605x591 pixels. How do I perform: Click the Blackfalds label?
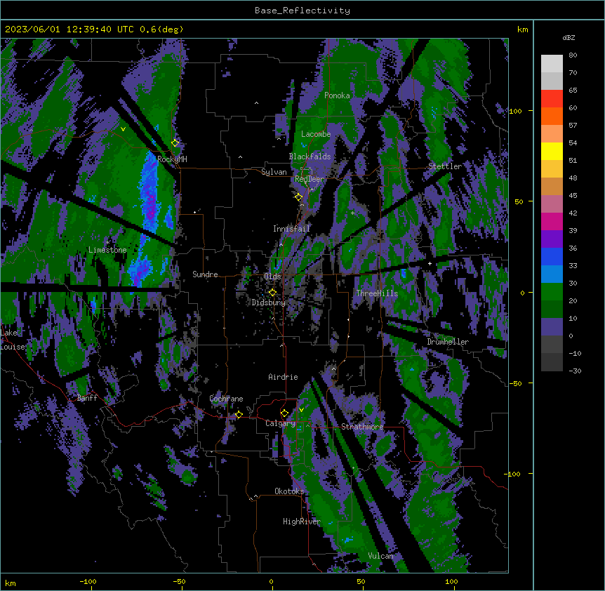(310, 157)
